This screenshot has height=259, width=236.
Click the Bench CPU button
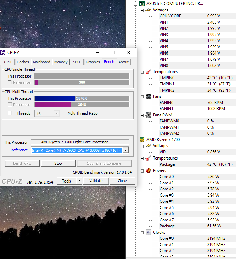click(22, 163)
